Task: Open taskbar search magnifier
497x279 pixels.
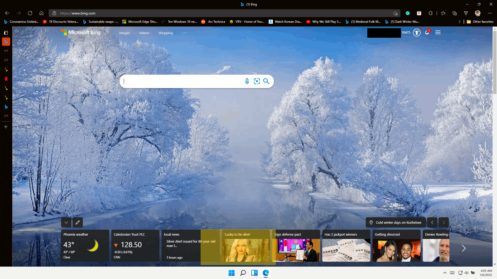Action: [x=243, y=273]
